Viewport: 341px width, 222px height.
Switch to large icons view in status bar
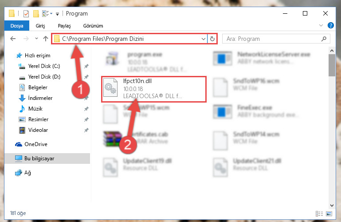point(329,214)
